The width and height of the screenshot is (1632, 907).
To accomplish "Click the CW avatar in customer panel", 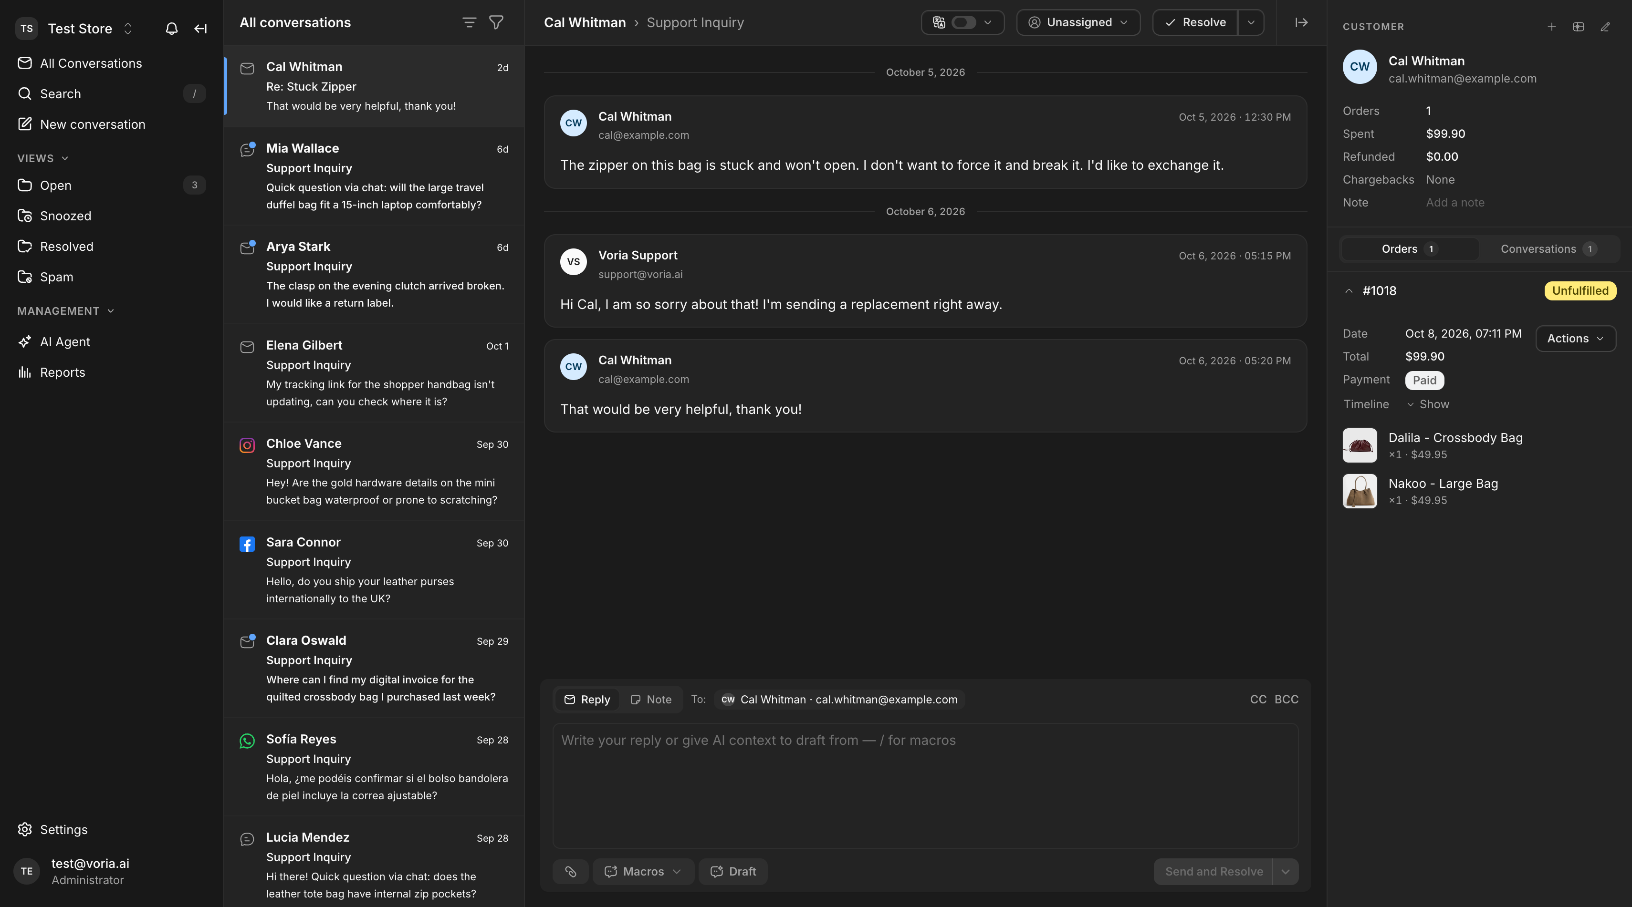I will [1360, 67].
